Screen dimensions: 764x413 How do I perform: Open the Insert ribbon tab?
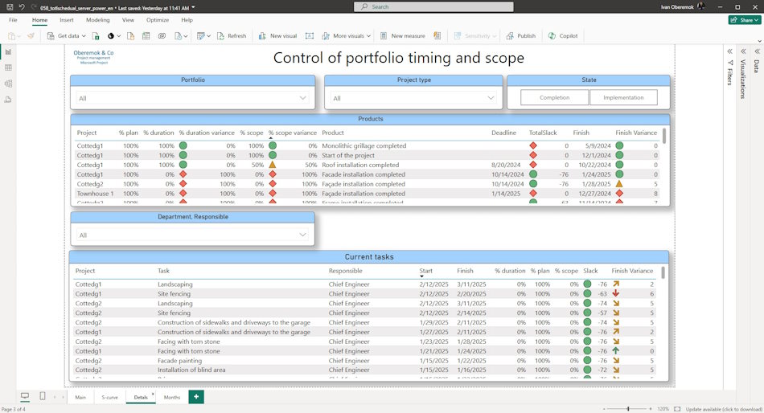coord(66,20)
